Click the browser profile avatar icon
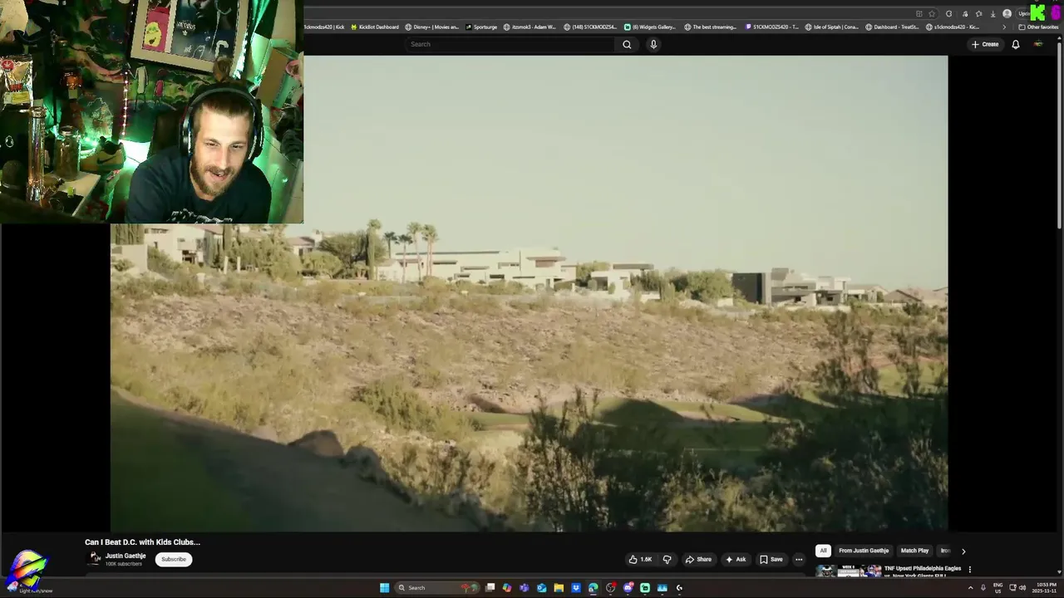This screenshot has height=598, width=1064. point(1007,13)
